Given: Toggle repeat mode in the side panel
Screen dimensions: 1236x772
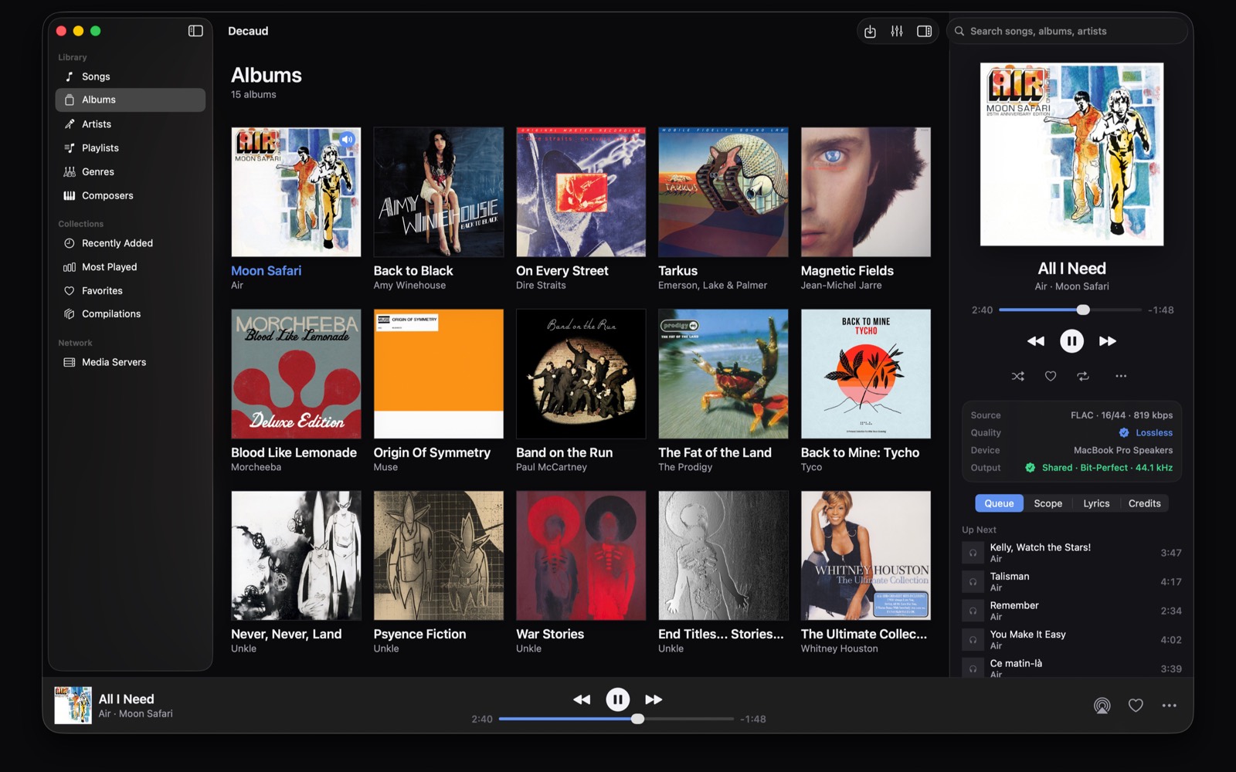Looking at the screenshot, I should 1083,376.
